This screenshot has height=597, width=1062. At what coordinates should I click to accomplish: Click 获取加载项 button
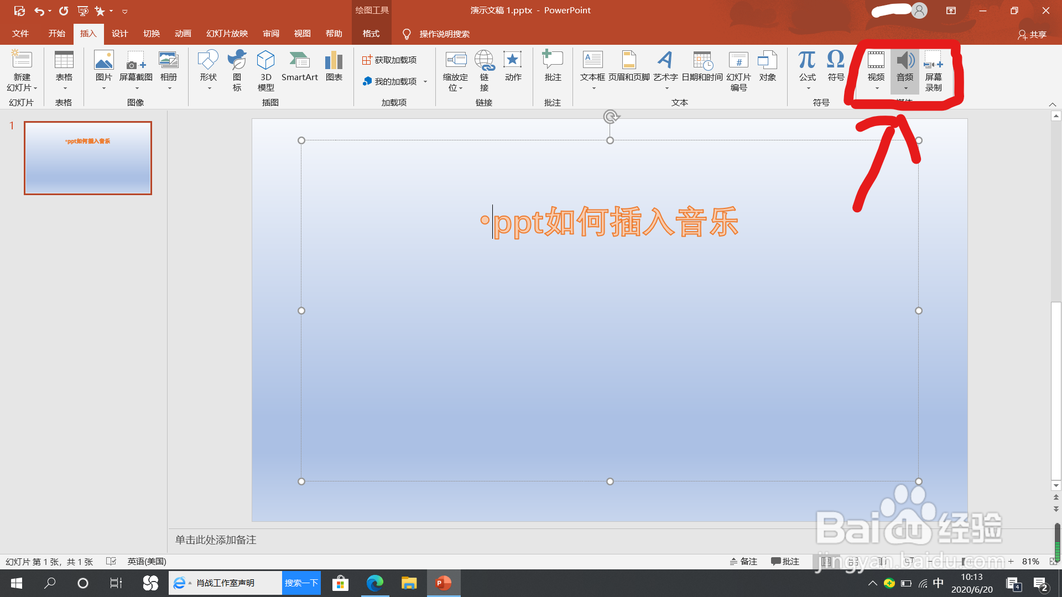389,60
